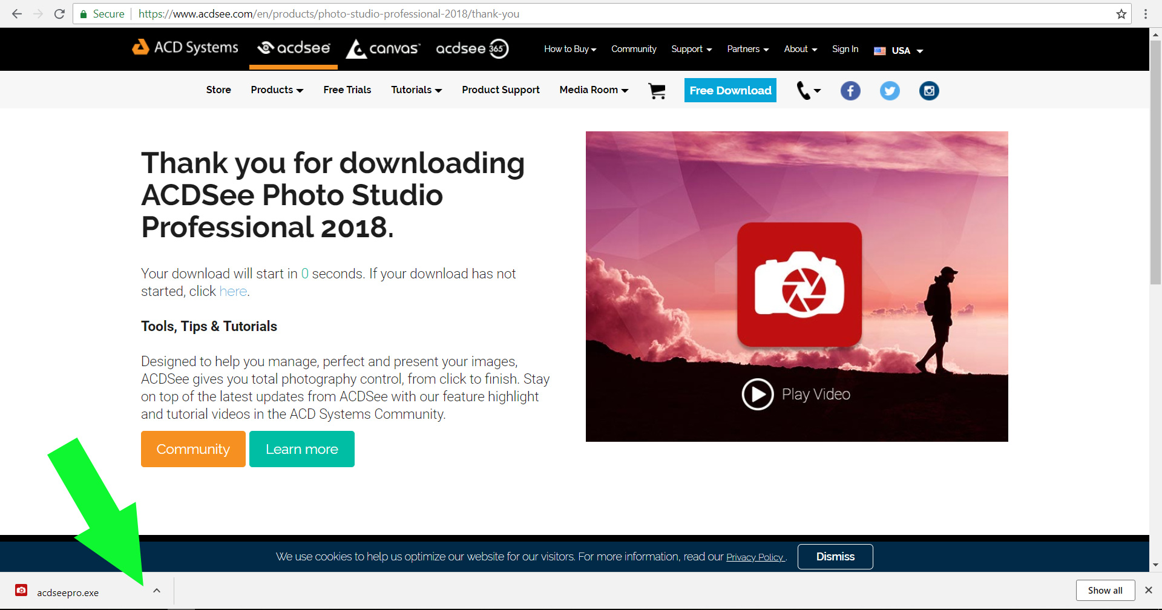Expand the Tutorials menu
Viewport: 1162px width, 610px height.
(x=416, y=90)
